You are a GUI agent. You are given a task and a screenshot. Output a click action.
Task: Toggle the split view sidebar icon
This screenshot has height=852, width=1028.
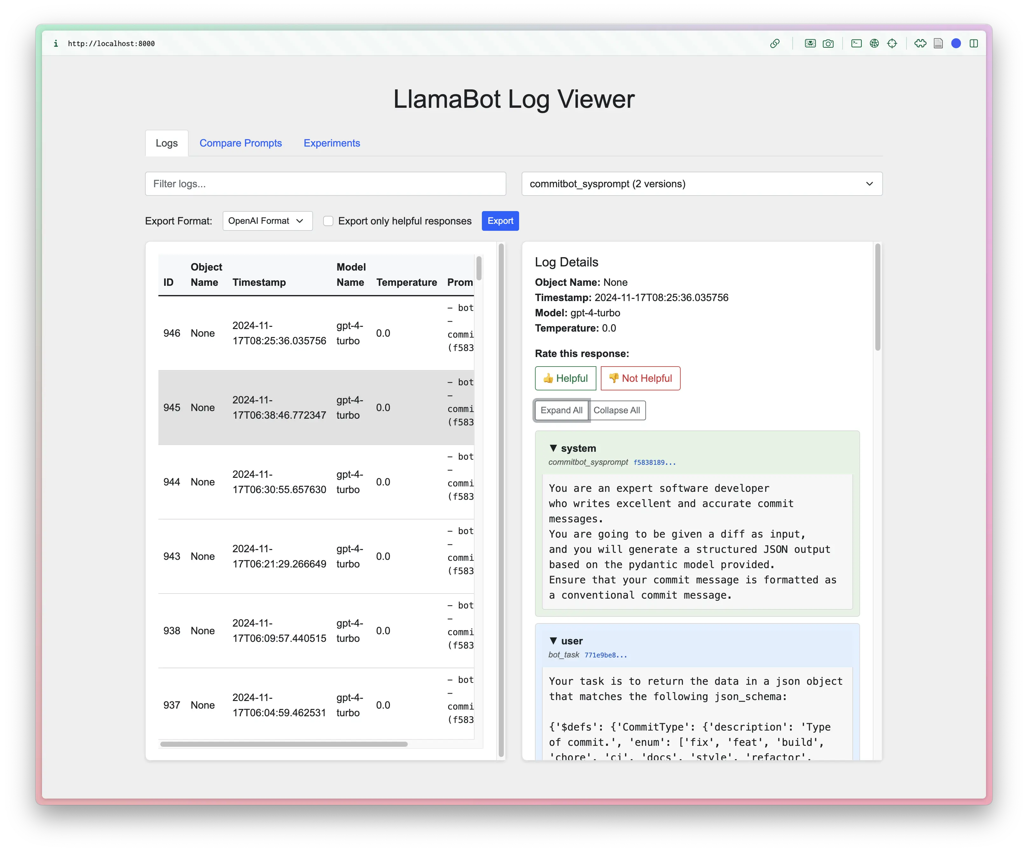coord(974,44)
